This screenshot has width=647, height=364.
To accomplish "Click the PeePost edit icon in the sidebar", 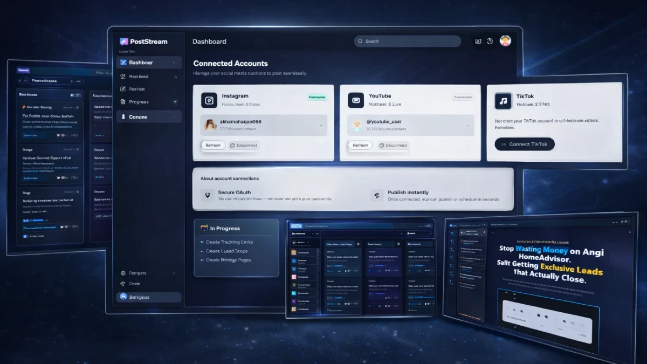I will tap(123, 89).
